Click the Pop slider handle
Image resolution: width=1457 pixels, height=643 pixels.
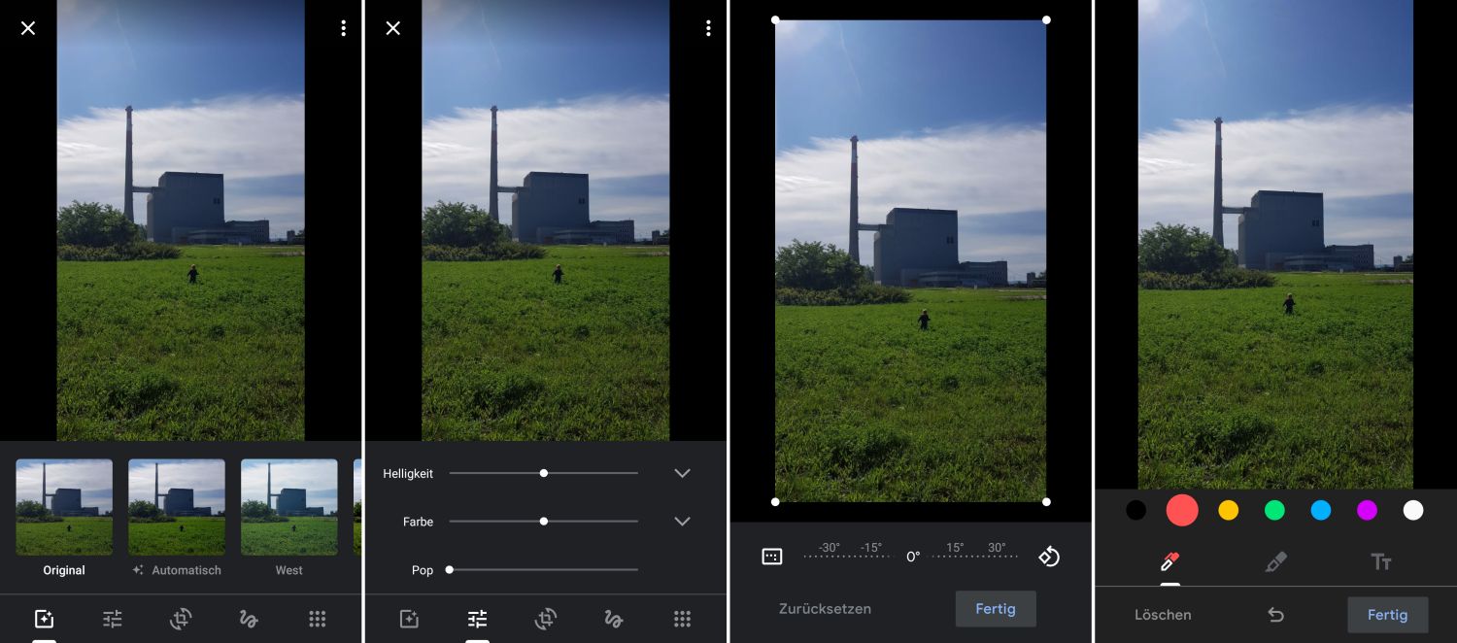click(x=449, y=570)
